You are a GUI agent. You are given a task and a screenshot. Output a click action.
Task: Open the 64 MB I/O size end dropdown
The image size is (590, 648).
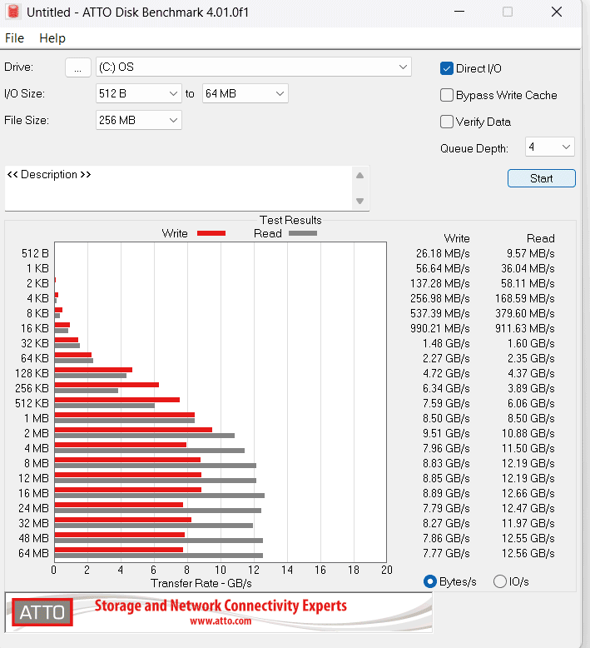[x=245, y=93]
